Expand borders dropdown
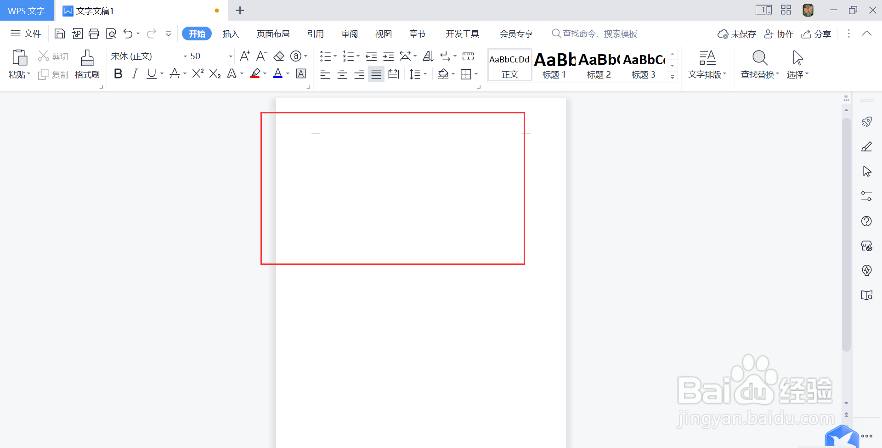 pyautogui.click(x=476, y=74)
